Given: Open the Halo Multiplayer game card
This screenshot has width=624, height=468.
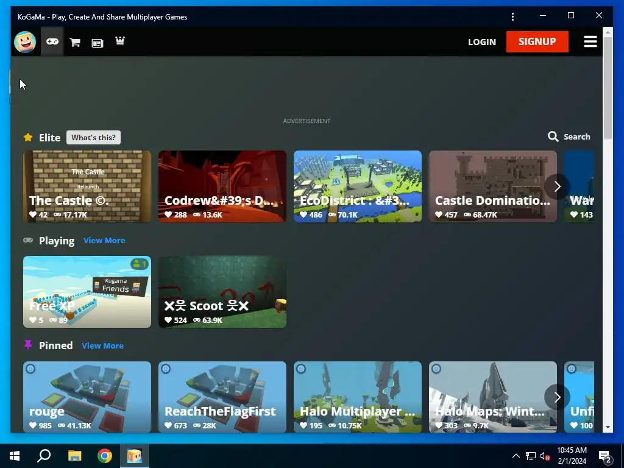Looking at the screenshot, I should [x=358, y=397].
